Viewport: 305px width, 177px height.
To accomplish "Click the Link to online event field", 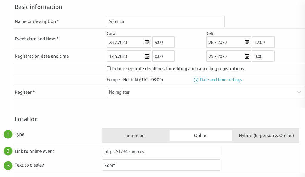I will pos(161,151).
